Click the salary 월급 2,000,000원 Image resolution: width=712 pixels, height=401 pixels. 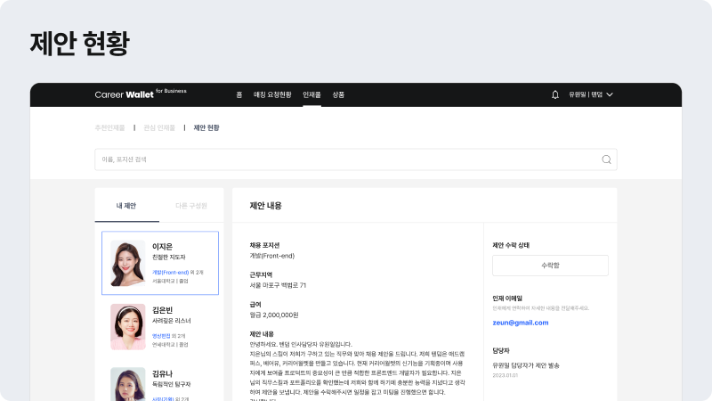click(274, 315)
